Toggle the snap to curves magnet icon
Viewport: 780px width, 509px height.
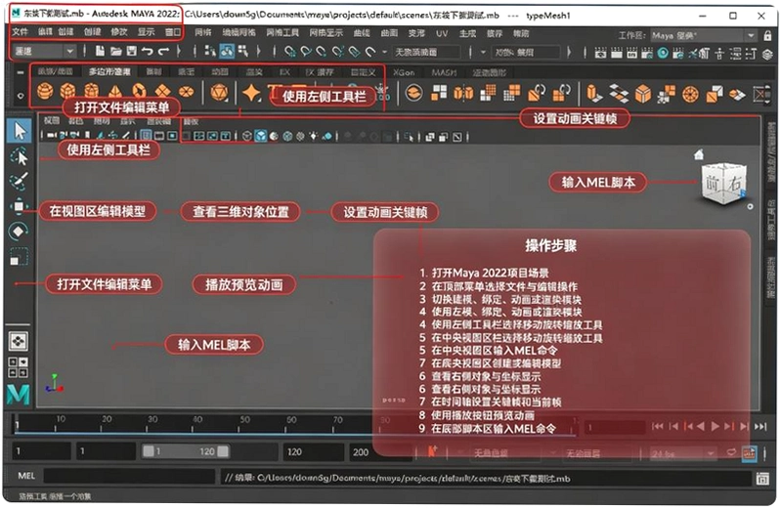305,51
